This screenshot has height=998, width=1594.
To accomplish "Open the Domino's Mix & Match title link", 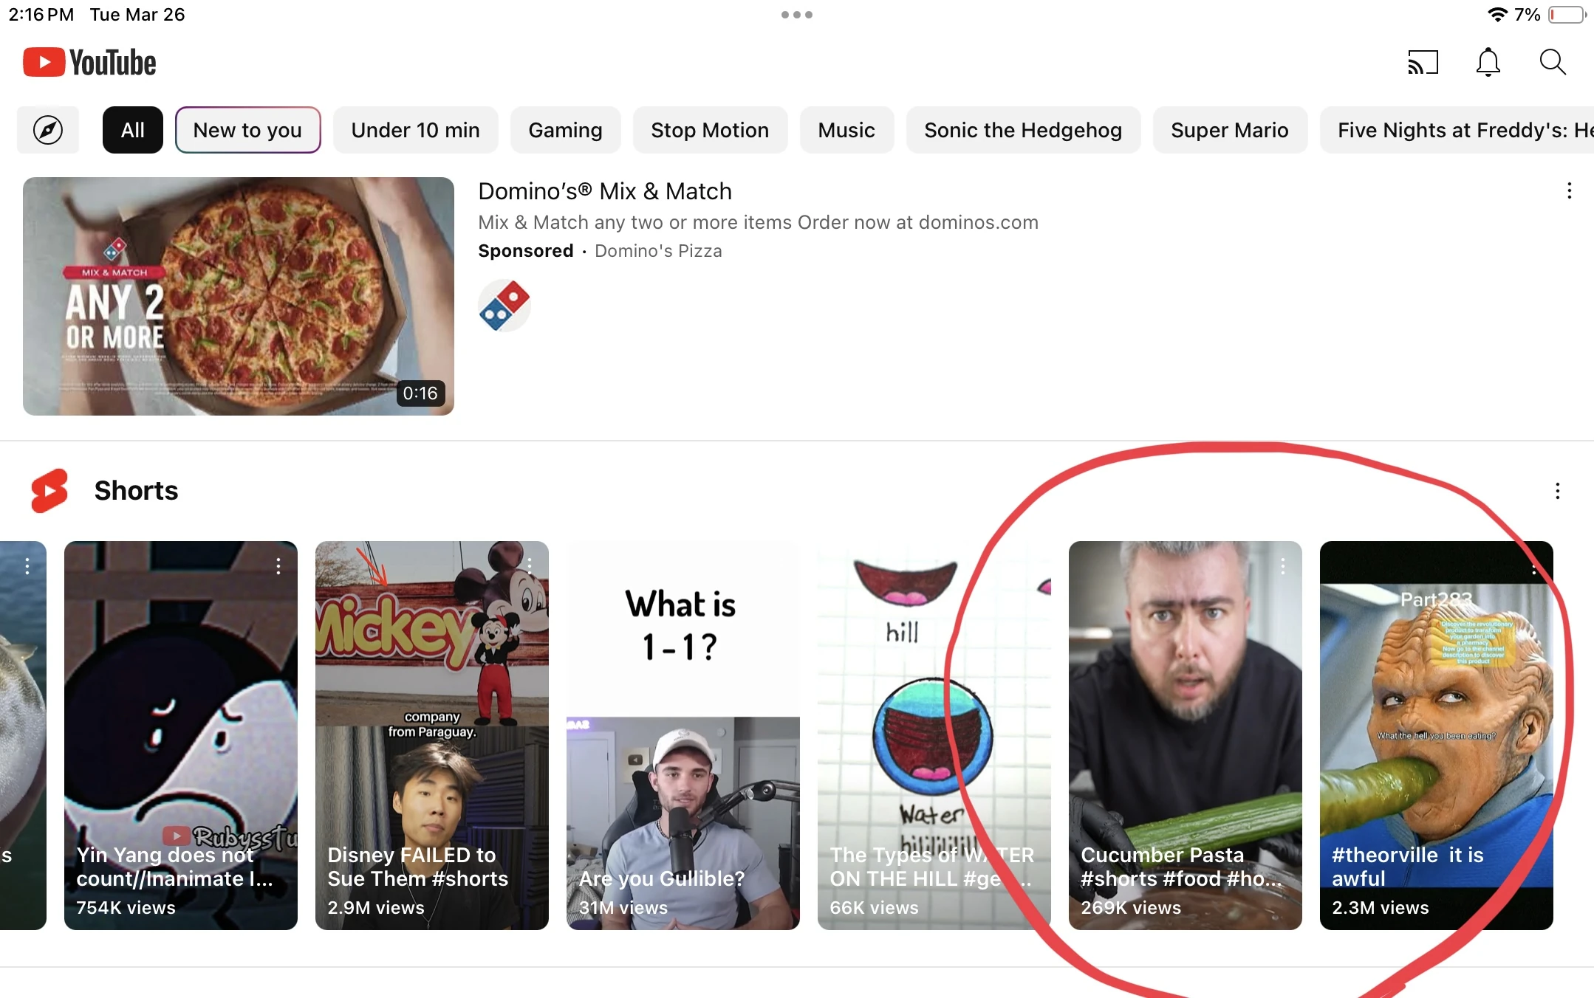I will [x=604, y=191].
